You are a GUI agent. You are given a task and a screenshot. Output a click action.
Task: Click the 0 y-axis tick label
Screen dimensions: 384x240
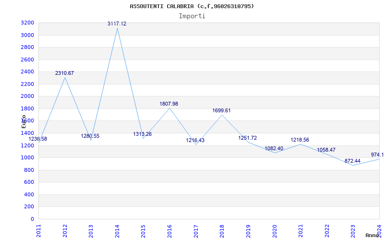pos(32,219)
